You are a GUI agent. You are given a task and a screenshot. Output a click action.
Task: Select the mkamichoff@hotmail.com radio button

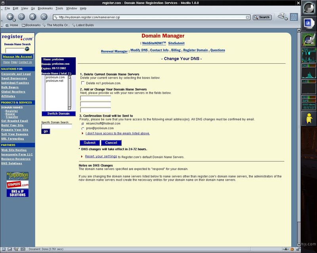[x=83, y=124]
